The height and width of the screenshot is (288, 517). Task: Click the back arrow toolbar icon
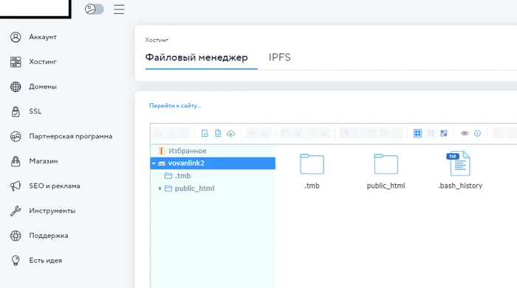pyautogui.click(x=159, y=133)
